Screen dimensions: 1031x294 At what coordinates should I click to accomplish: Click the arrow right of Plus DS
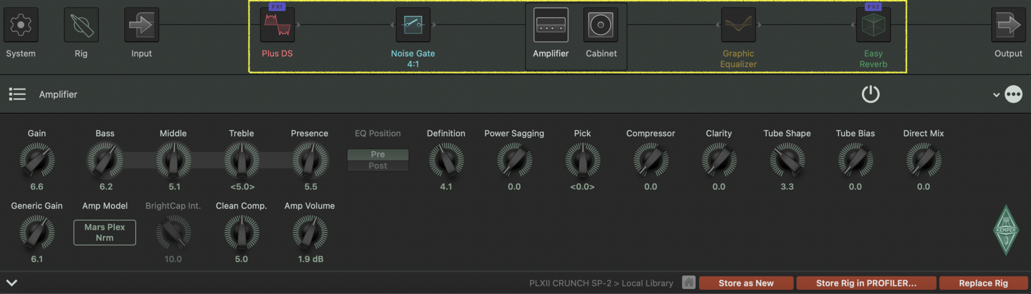(299, 25)
